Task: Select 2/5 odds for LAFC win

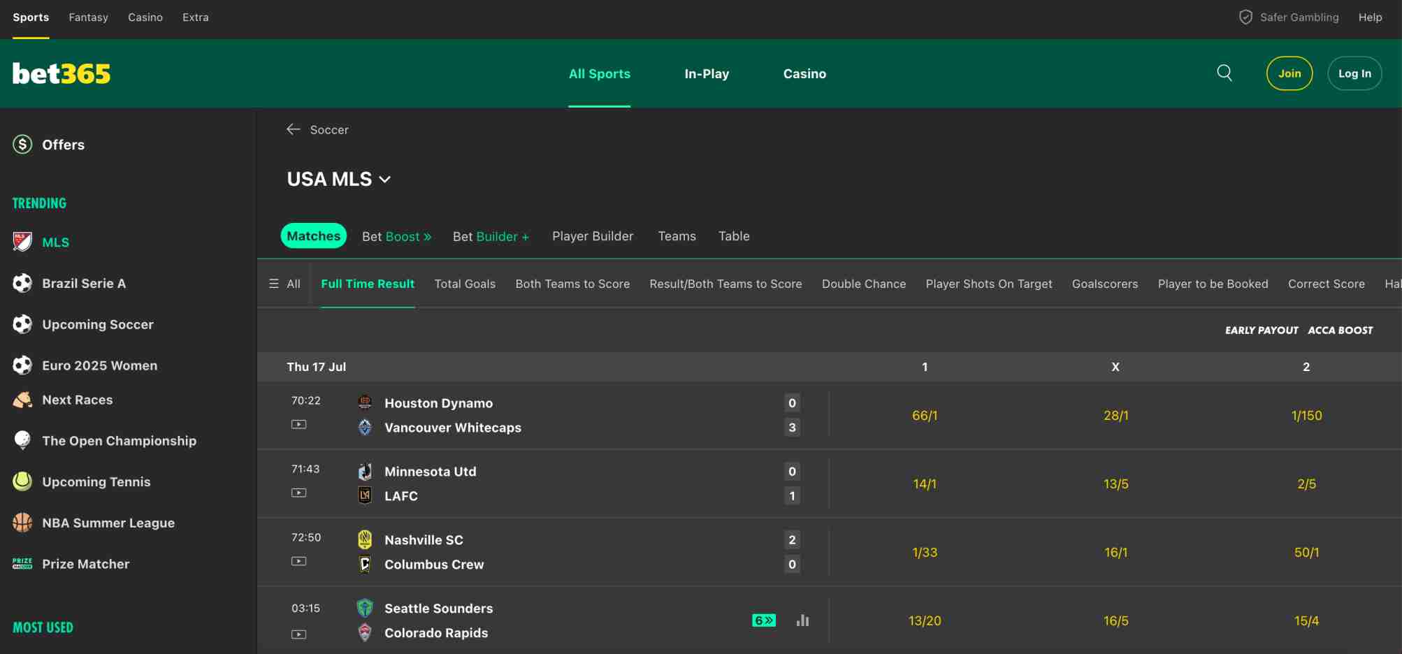Action: 1306,484
